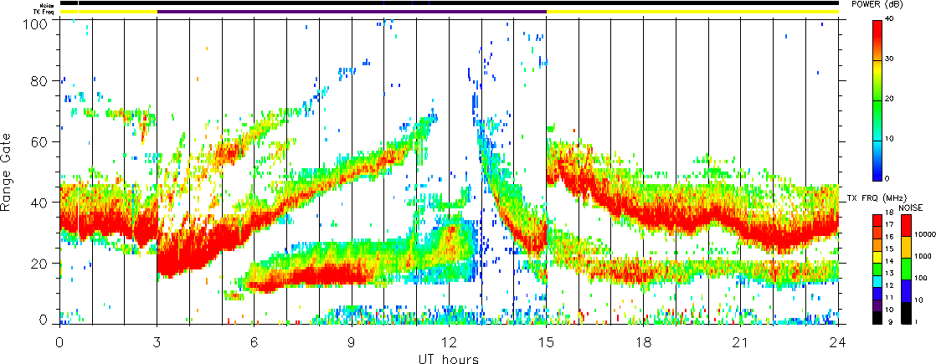Click the TX FRQ legend value "9"

(890, 321)
